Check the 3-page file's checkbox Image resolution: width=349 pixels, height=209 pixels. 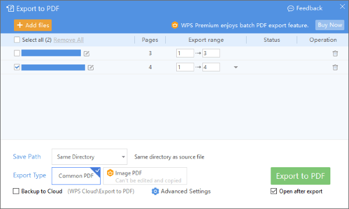pyautogui.click(x=17, y=53)
